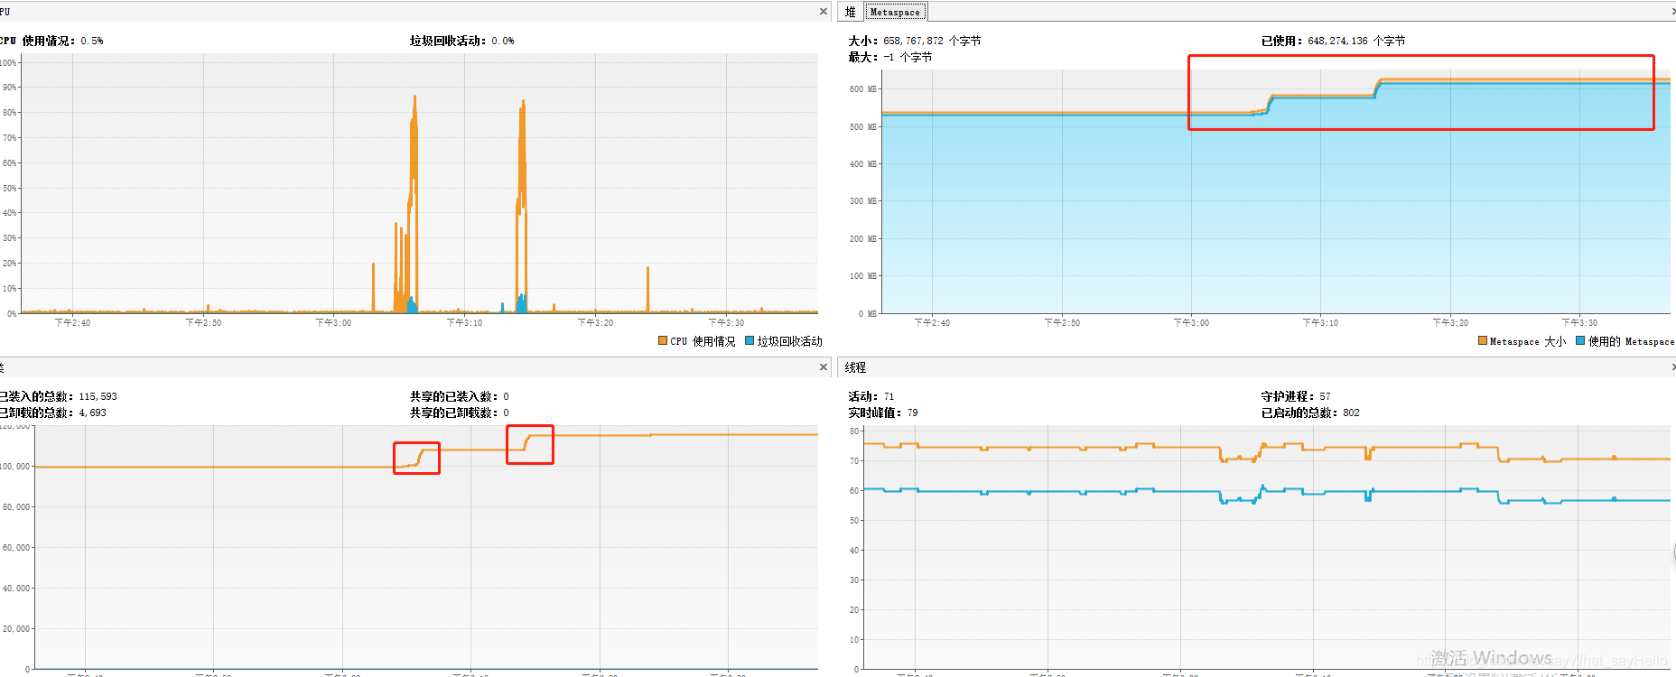Click 下午2:40 label on Metaspace chart axis

[932, 322]
